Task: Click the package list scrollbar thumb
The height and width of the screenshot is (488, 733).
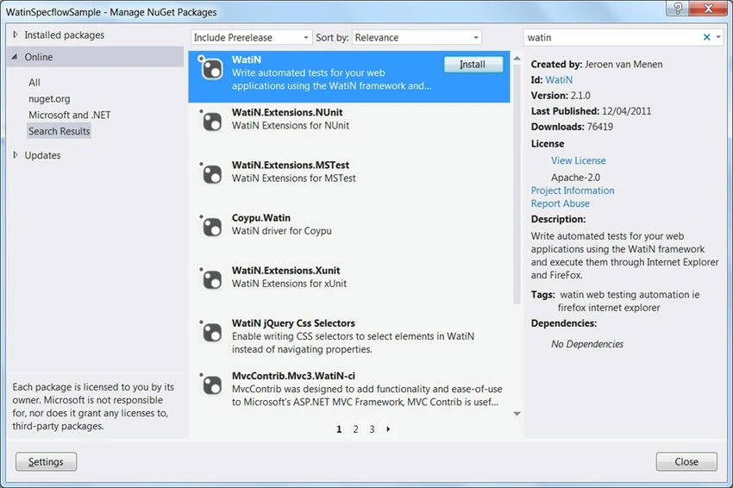Action: pos(517,185)
